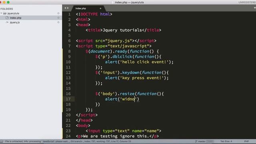256x144 pixels.
Task: Open the tab list dropdown arrow
Action: pos(254,8)
